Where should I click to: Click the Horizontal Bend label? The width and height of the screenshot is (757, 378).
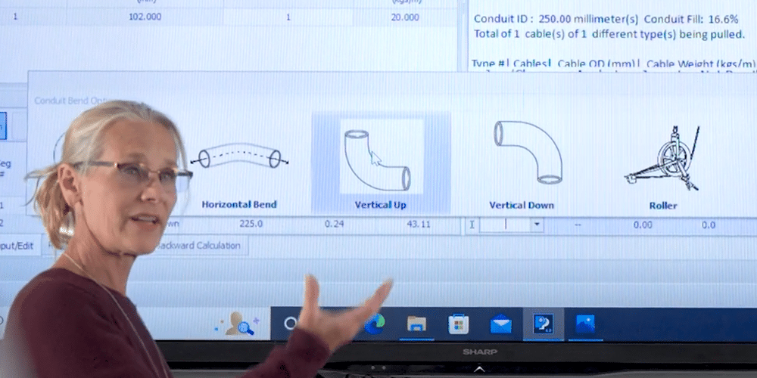pyautogui.click(x=239, y=204)
